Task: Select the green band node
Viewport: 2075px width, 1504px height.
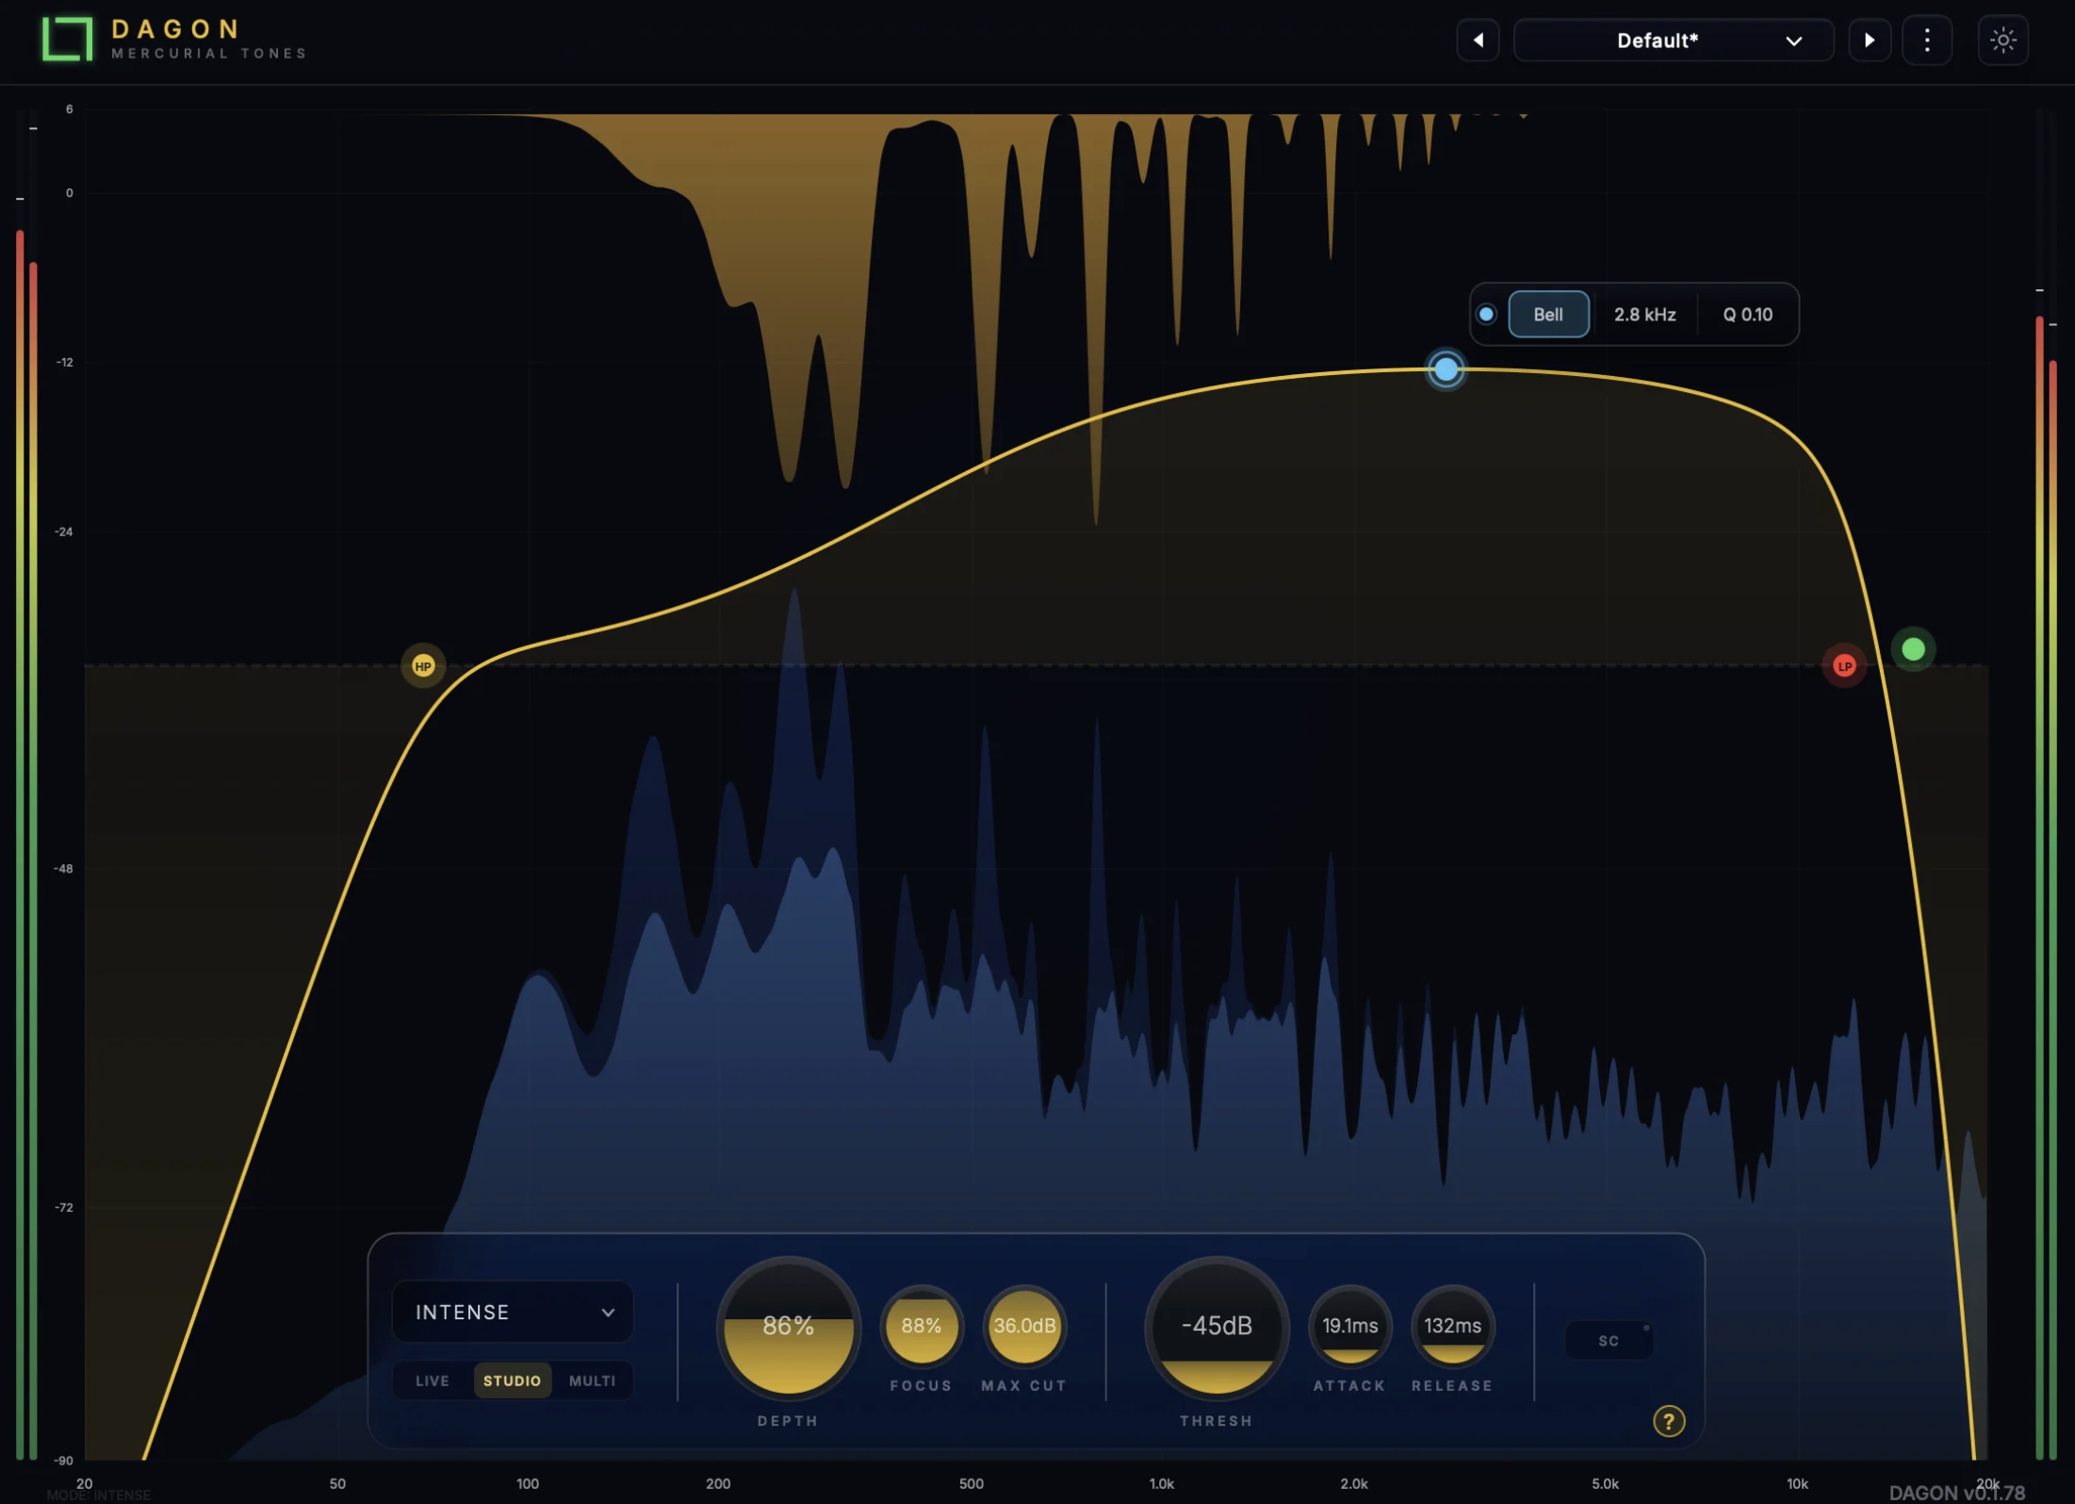Action: click(1913, 649)
